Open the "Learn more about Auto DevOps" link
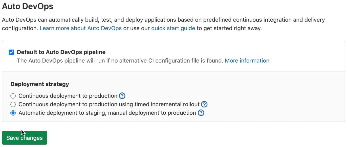The height and width of the screenshot is (147, 347). 80,28
